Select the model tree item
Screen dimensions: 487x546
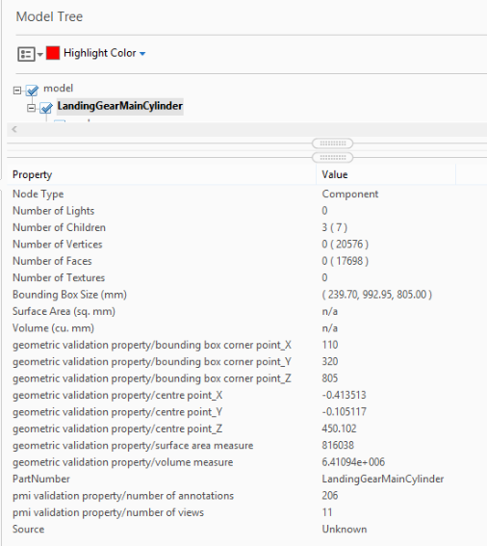(58, 88)
